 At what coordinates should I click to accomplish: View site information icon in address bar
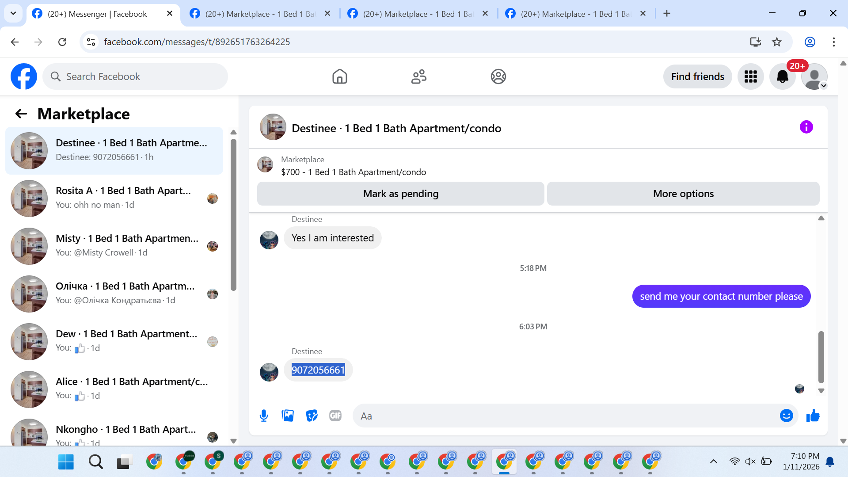coord(91,42)
